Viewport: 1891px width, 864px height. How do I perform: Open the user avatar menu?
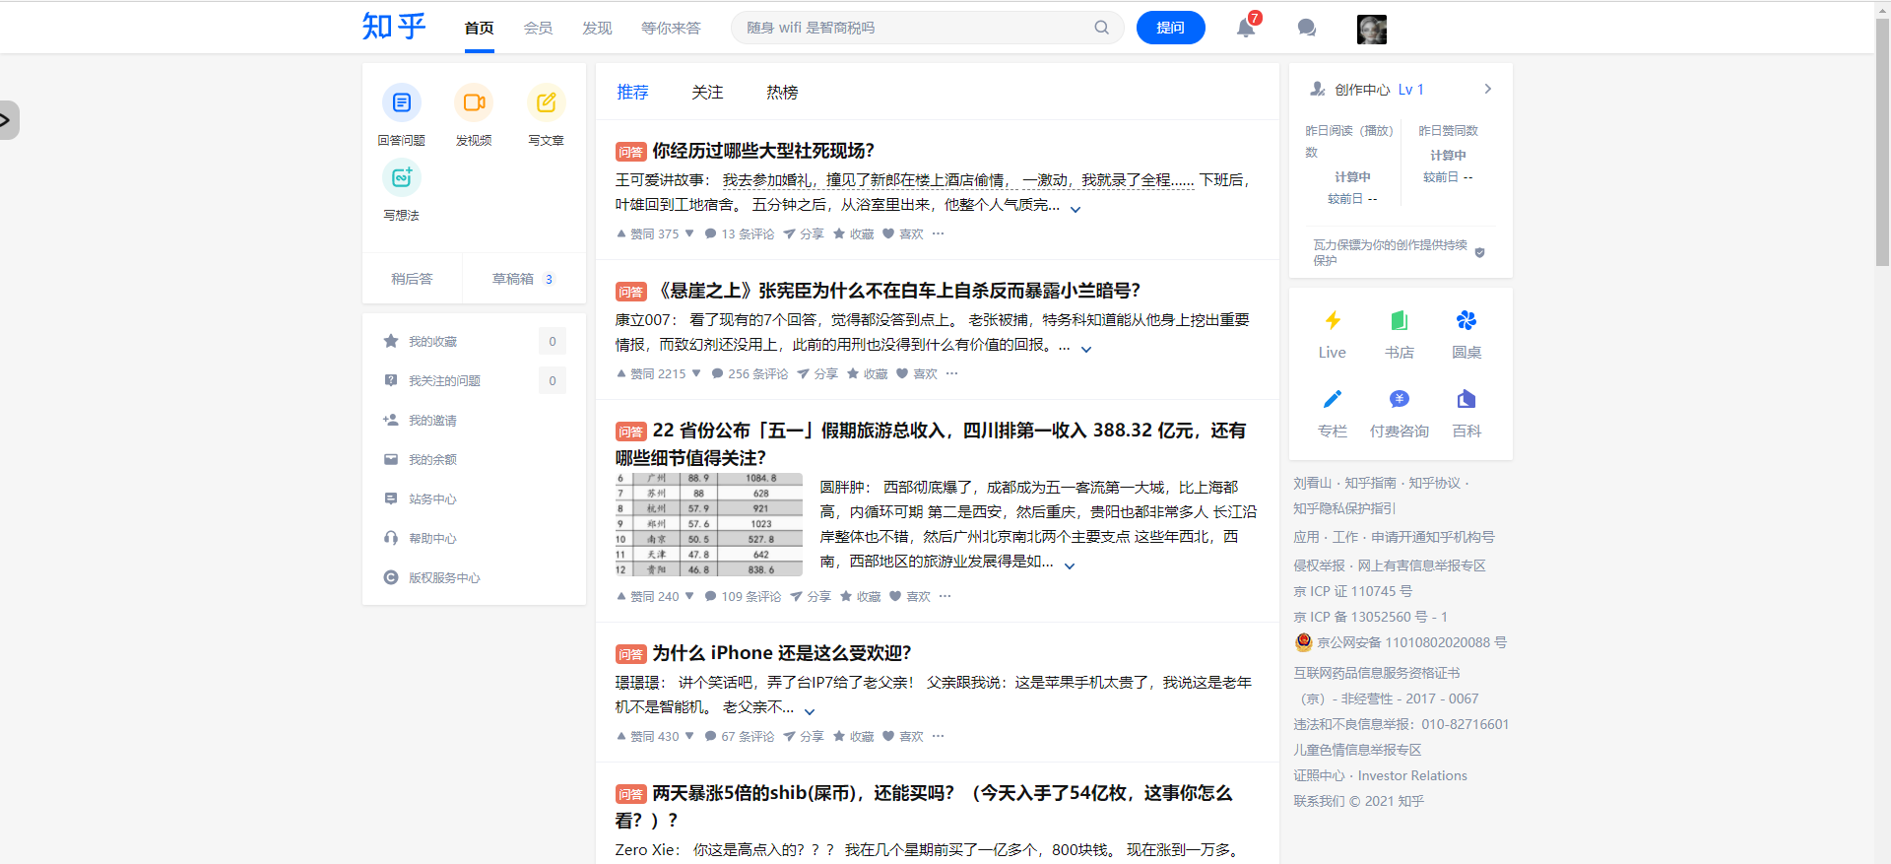coord(1372,30)
